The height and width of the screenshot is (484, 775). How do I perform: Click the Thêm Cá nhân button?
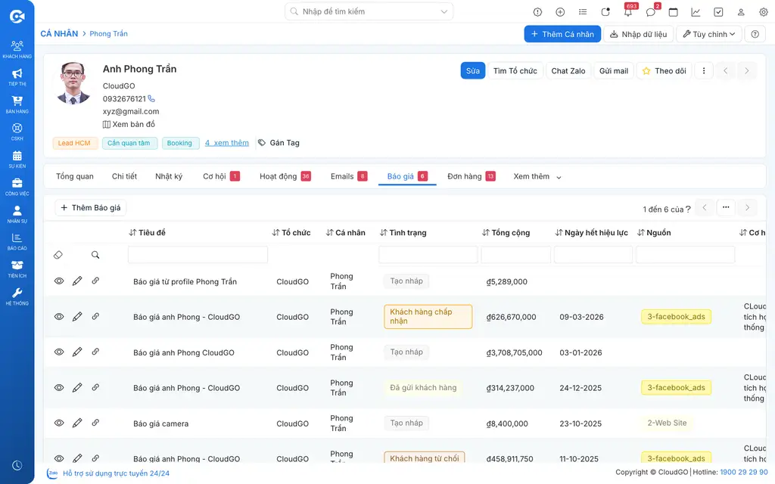(x=562, y=34)
